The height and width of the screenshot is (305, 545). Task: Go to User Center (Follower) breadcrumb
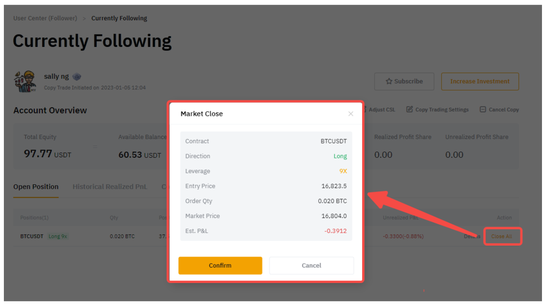[x=45, y=18]
